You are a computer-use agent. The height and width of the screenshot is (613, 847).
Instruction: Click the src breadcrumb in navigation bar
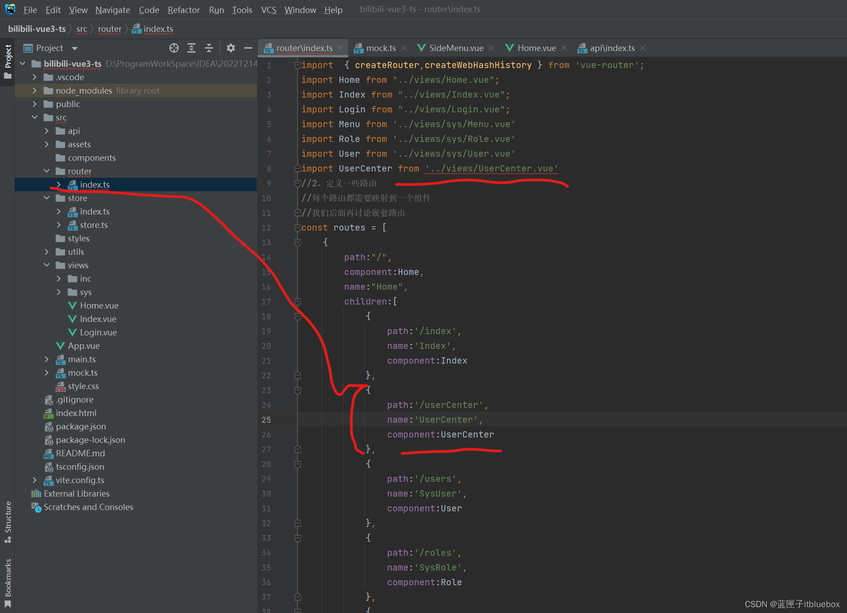(x=81, y=29)
